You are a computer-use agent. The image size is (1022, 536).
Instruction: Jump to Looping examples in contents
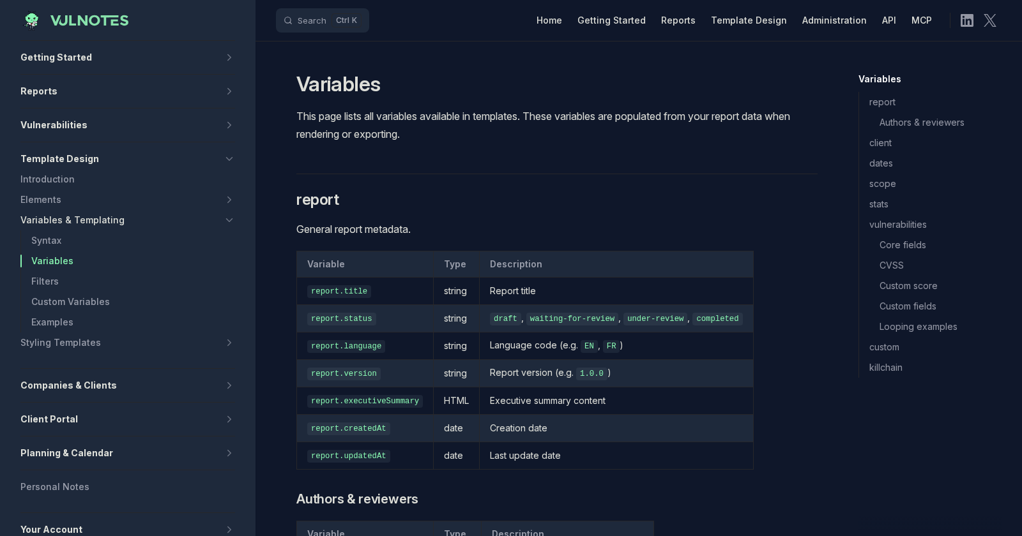919,327
